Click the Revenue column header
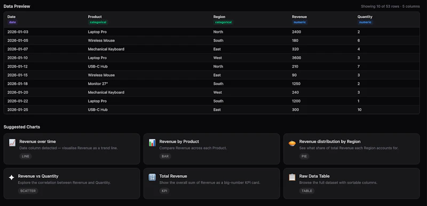Screen dimensions: 427x206 (x=299, y=17)
